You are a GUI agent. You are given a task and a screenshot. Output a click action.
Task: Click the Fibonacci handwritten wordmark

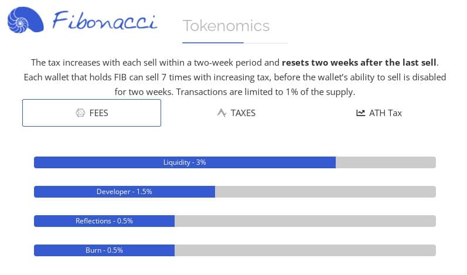[105, 21]
